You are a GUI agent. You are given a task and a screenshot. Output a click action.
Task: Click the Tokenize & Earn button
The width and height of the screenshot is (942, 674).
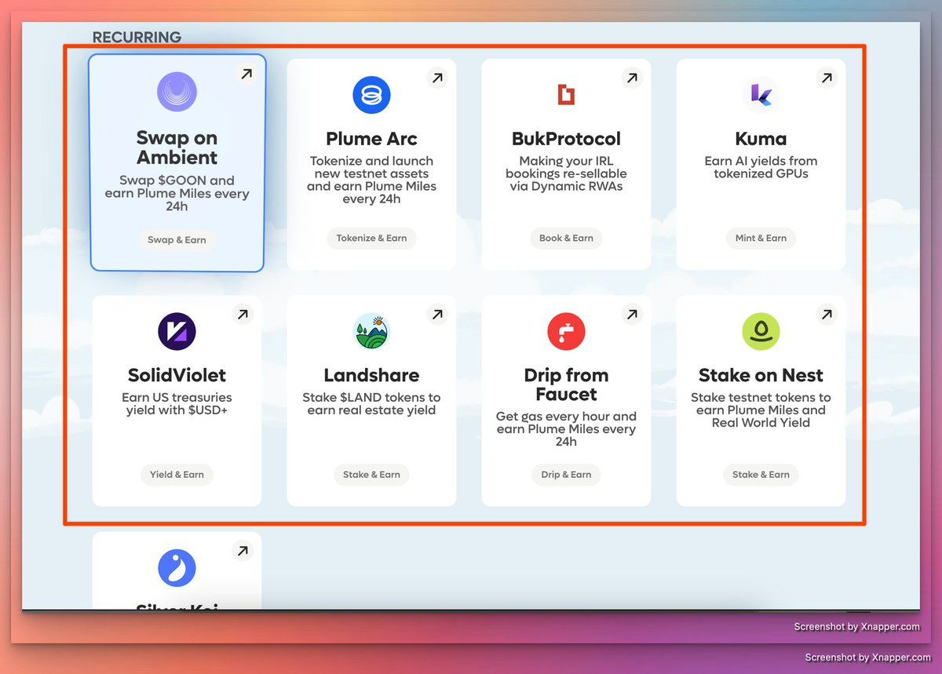click(371, 239)
